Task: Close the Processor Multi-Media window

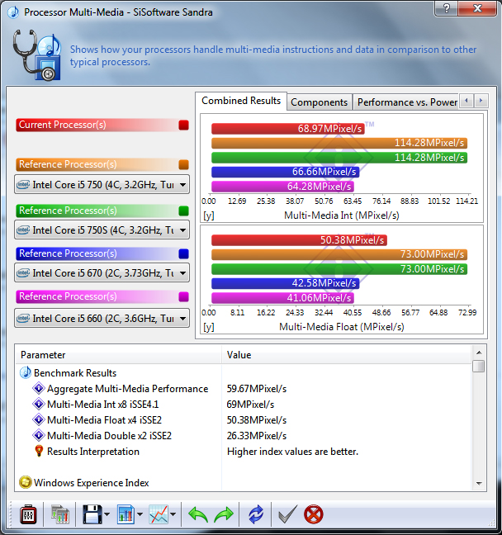Action: tap(477, 8)
